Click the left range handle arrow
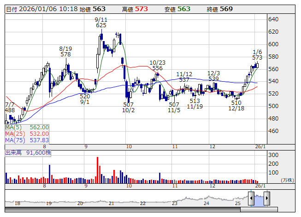Viewport: 301px width, 217px height. pyautogui.click(x=251, y=198)
